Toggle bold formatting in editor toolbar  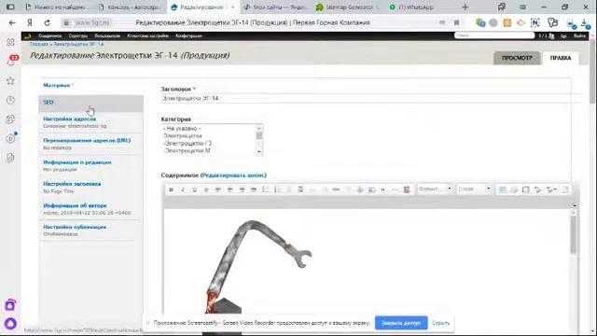coord(171,189)
